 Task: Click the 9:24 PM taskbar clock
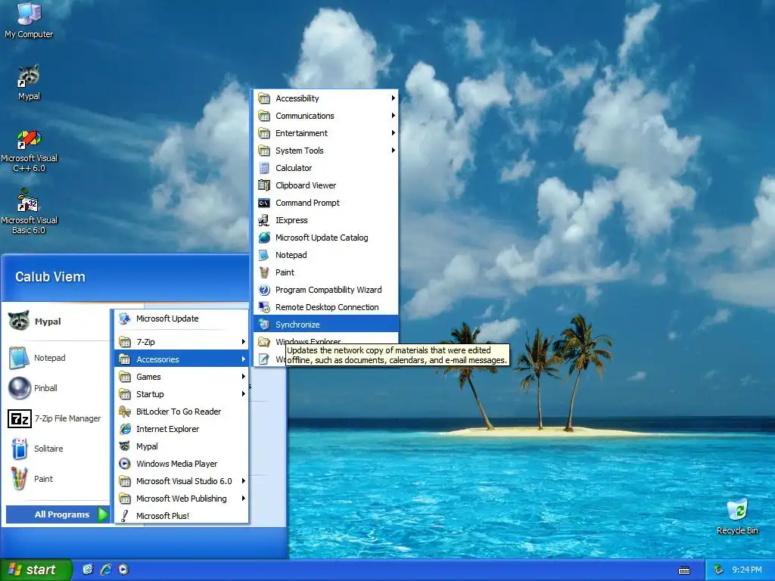(747, 570)
